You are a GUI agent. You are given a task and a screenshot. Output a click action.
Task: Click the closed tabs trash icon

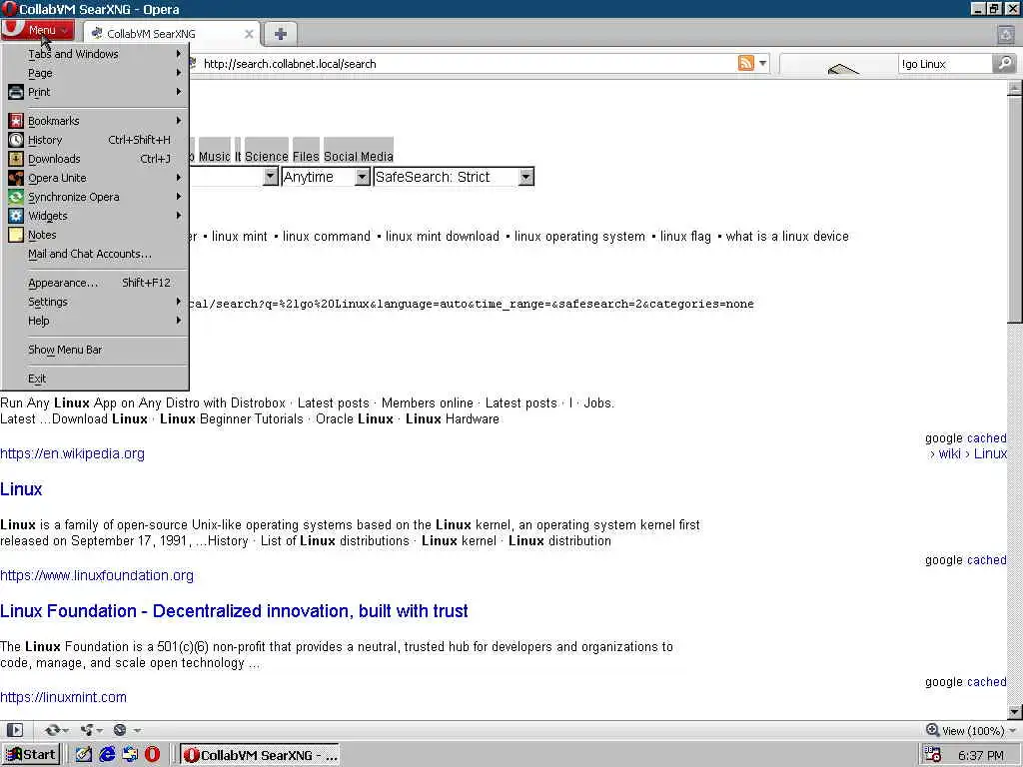pyautogui.click(x=1005, y=34)
